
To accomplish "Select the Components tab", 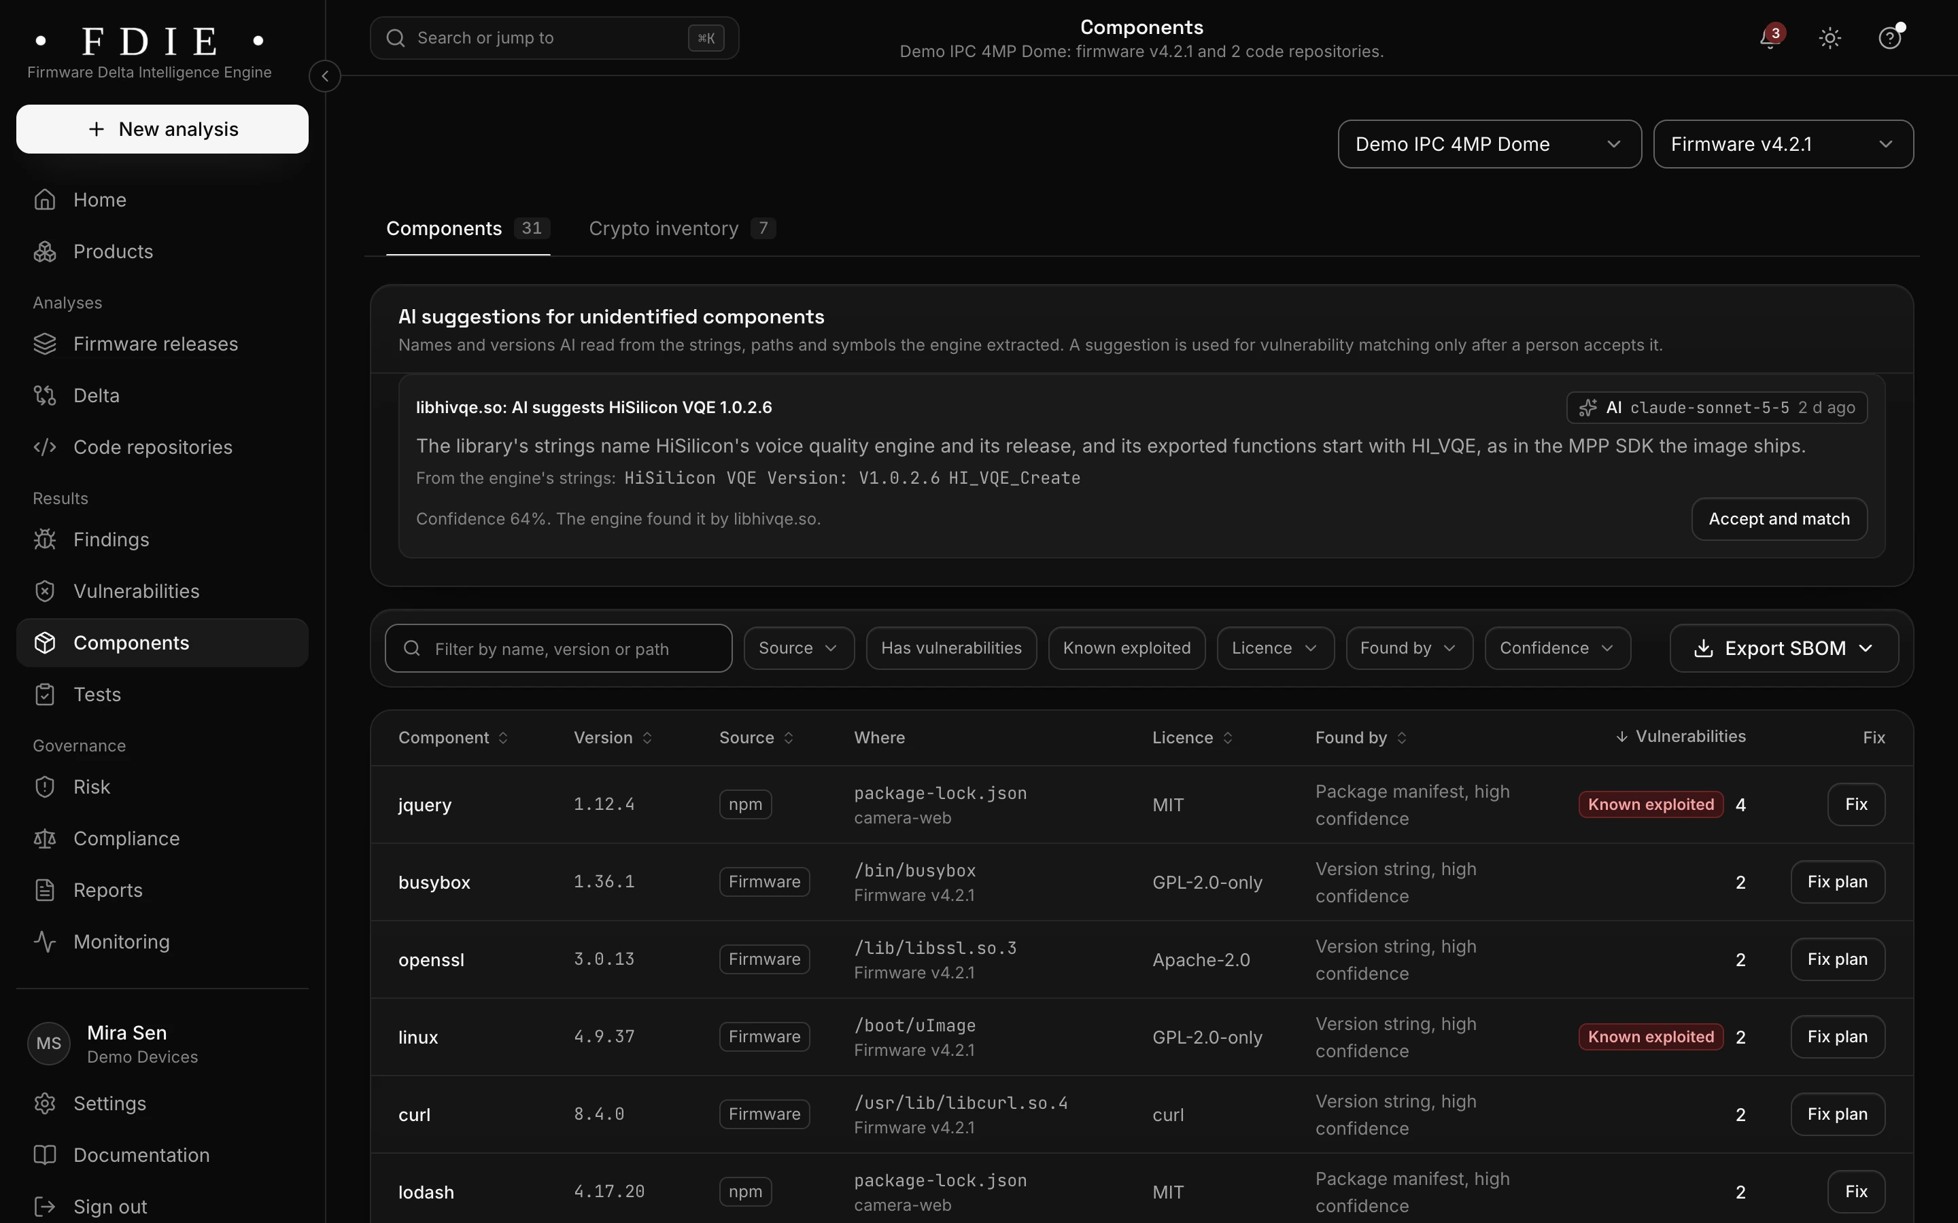I will (468, 229).
